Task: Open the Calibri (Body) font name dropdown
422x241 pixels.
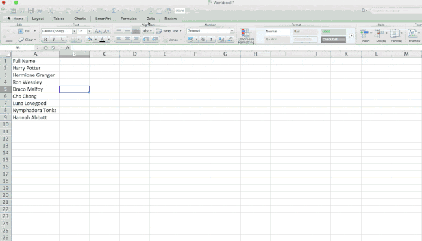Action: [74, 31]
